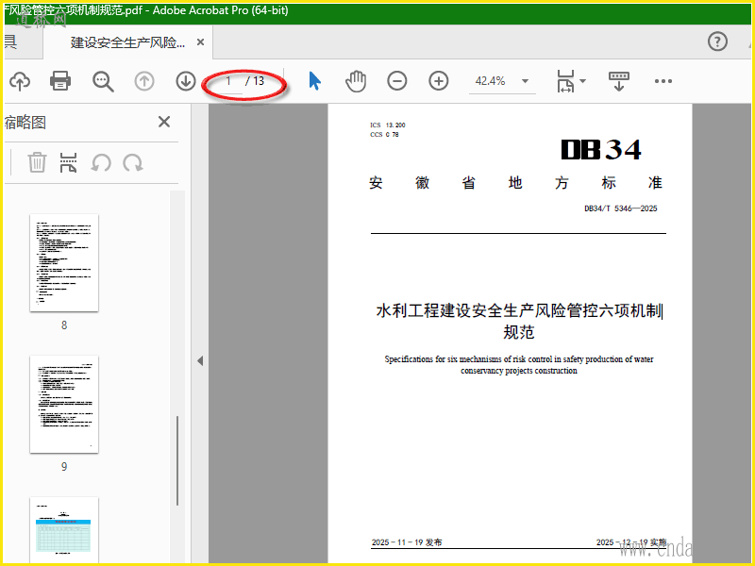
Task: Click the 2025-11-19 发布 date text
Action: (407, 542)
